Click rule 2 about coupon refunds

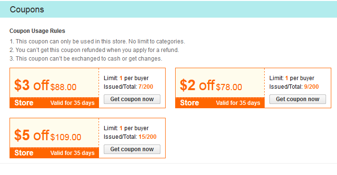[94, 50]
